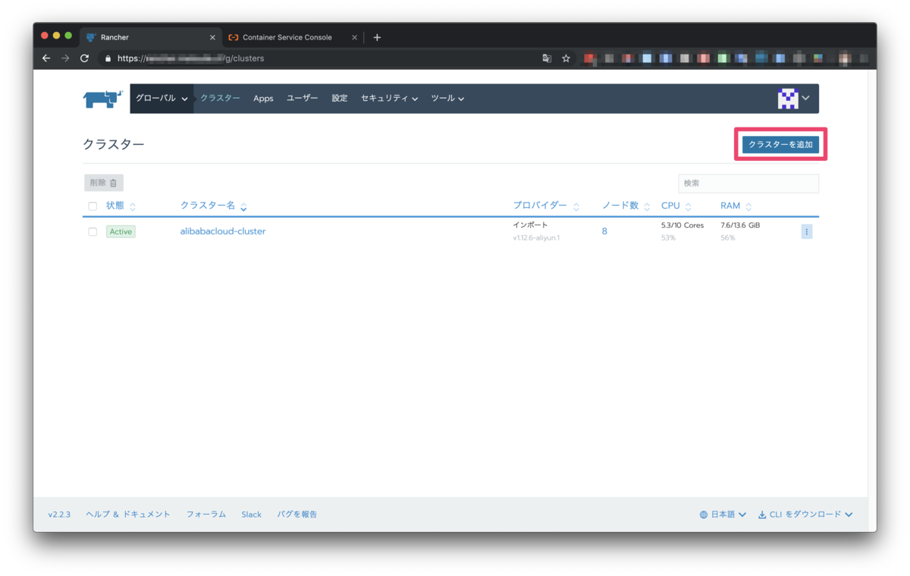Click the 削除 delete button

(104, 183)
